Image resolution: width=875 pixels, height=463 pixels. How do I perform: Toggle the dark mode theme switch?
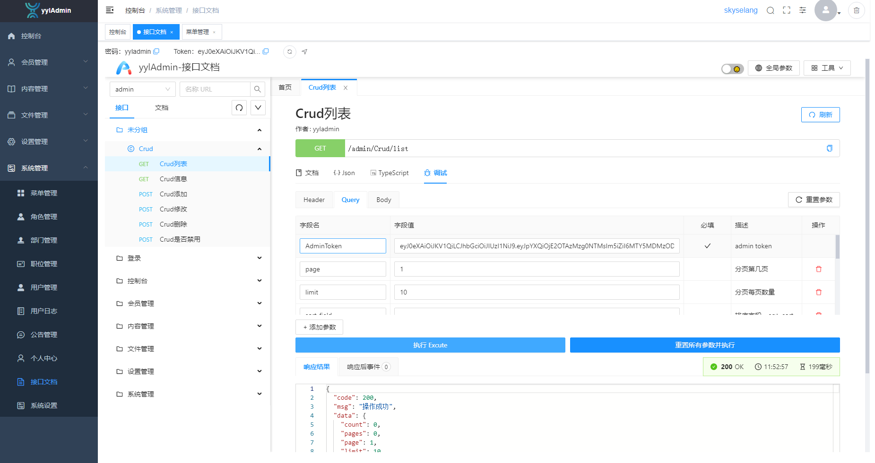click(x=732, y=69)
